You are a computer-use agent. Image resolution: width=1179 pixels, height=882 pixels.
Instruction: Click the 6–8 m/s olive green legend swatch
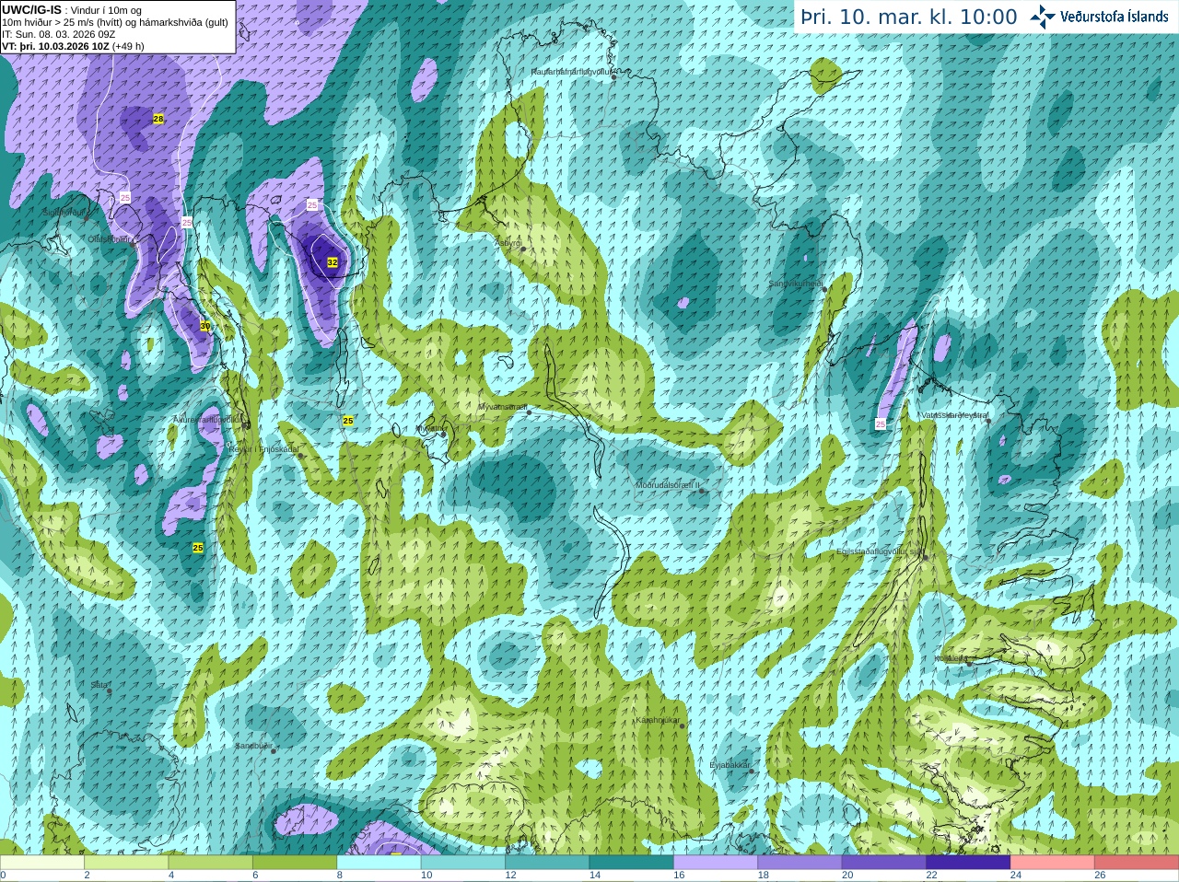[x=295, y=863]
